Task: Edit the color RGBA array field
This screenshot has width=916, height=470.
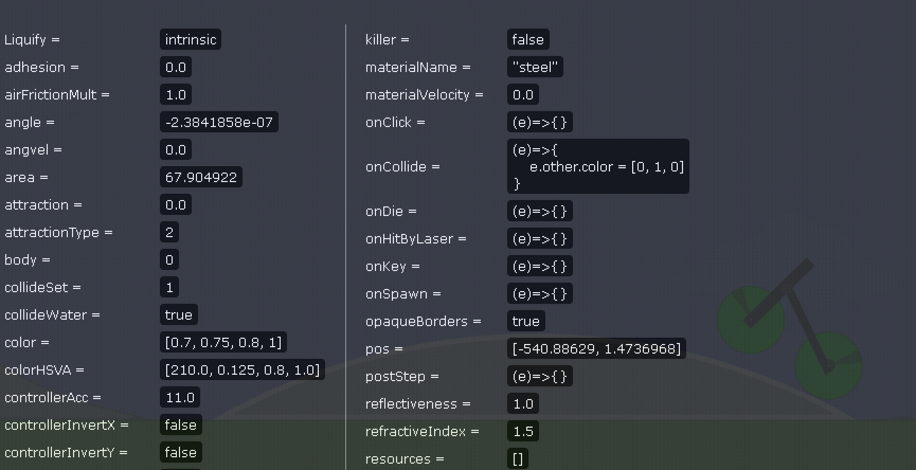Action: click(x=223, y=342)
